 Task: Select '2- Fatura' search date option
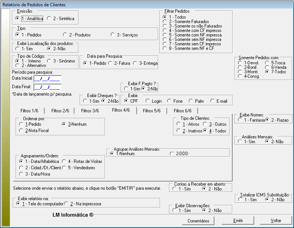[110, 63]
